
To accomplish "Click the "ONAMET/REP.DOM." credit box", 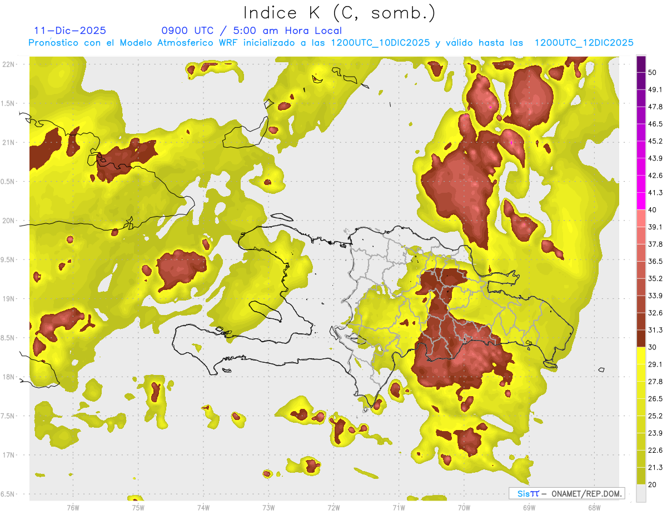I will tap(566, 493).
